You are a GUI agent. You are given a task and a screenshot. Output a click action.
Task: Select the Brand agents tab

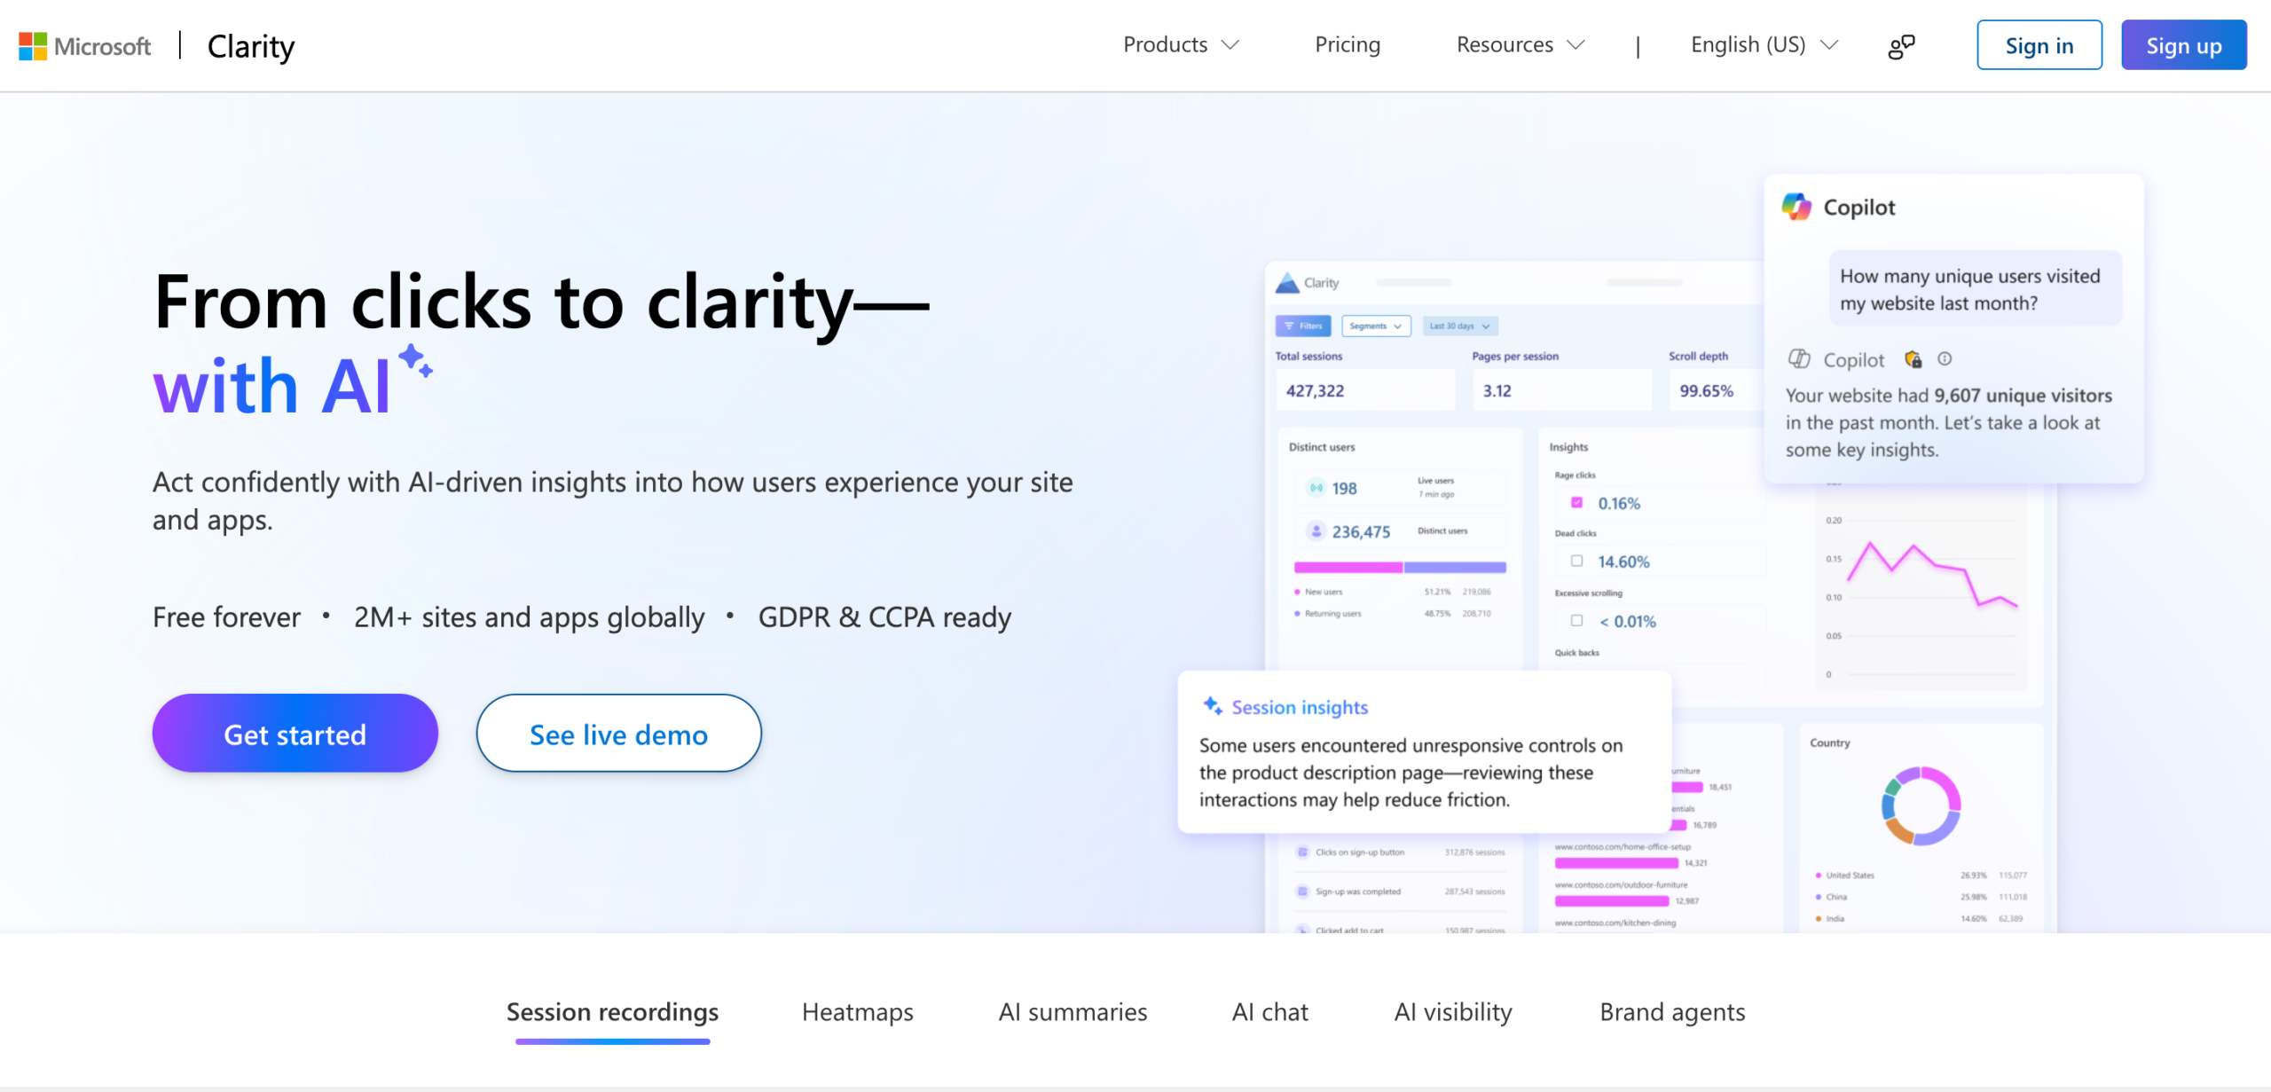click(1672, 1012)
